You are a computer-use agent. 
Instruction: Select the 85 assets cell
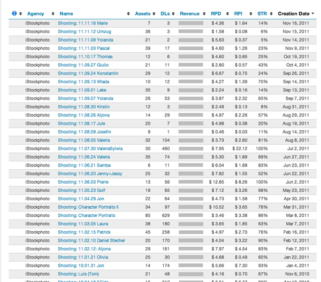148,216
